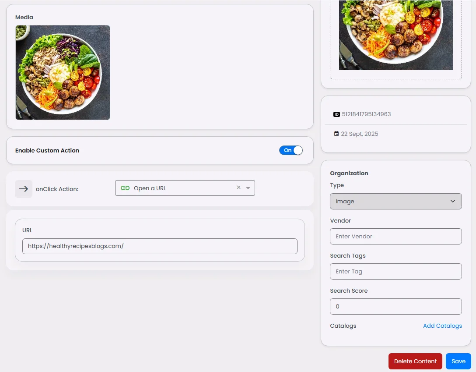
Task: Click the URL input field
Action: click(x=160, y=246)
